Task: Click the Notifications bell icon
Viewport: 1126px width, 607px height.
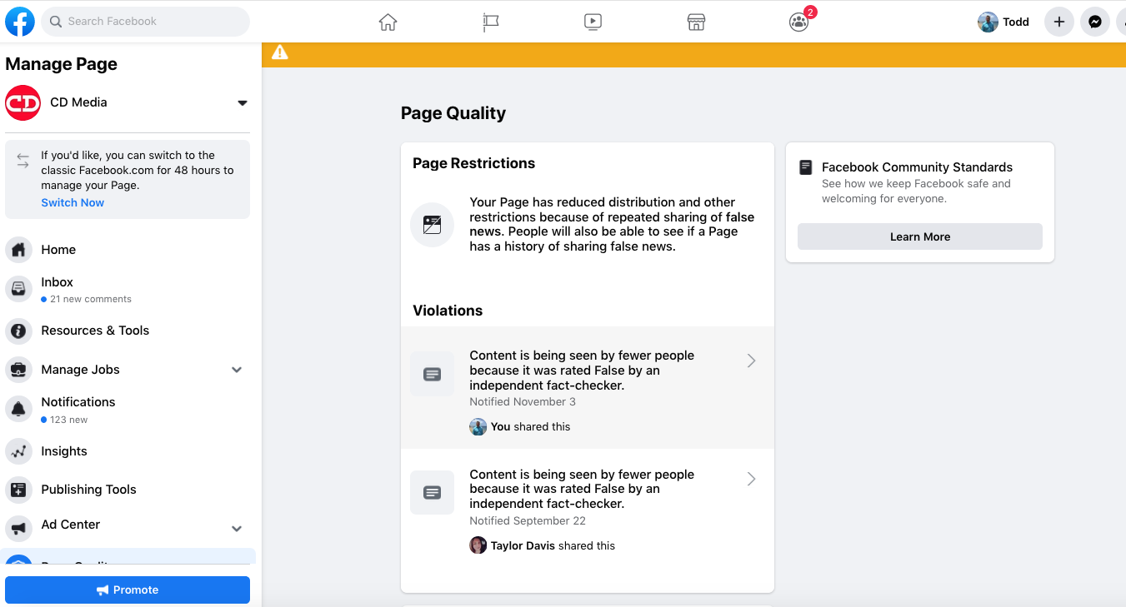Action: coord(18,409)
